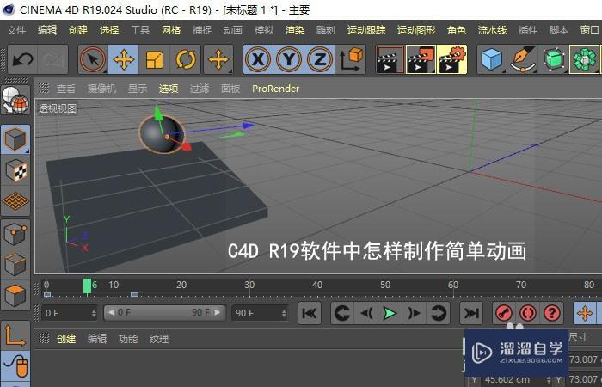Image resolution: width=602 pixels, height=387 pixels.
Task: Activate the Rotate tool
Action: [x=185, y=59]
